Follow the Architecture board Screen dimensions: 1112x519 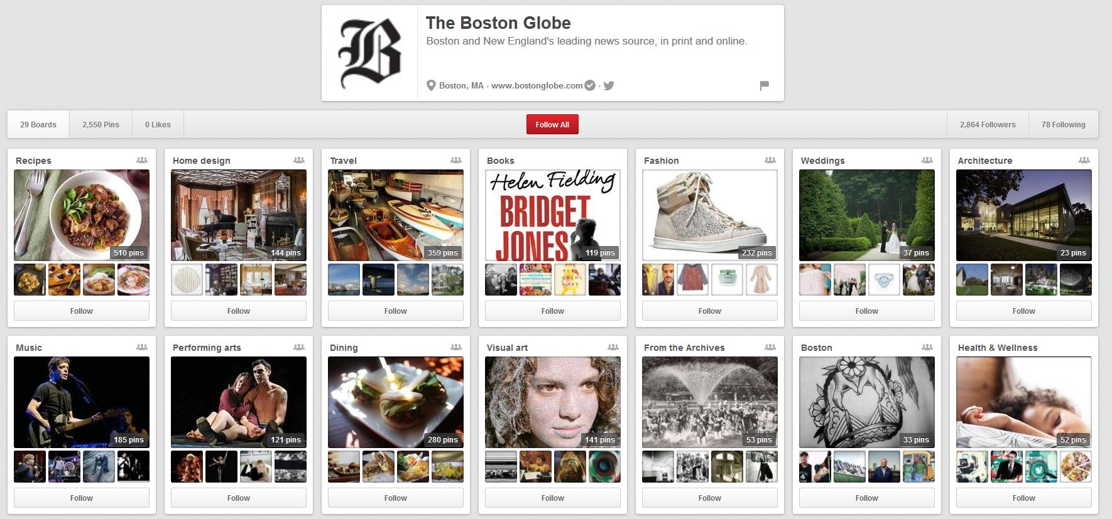[x=1024, y=311]
